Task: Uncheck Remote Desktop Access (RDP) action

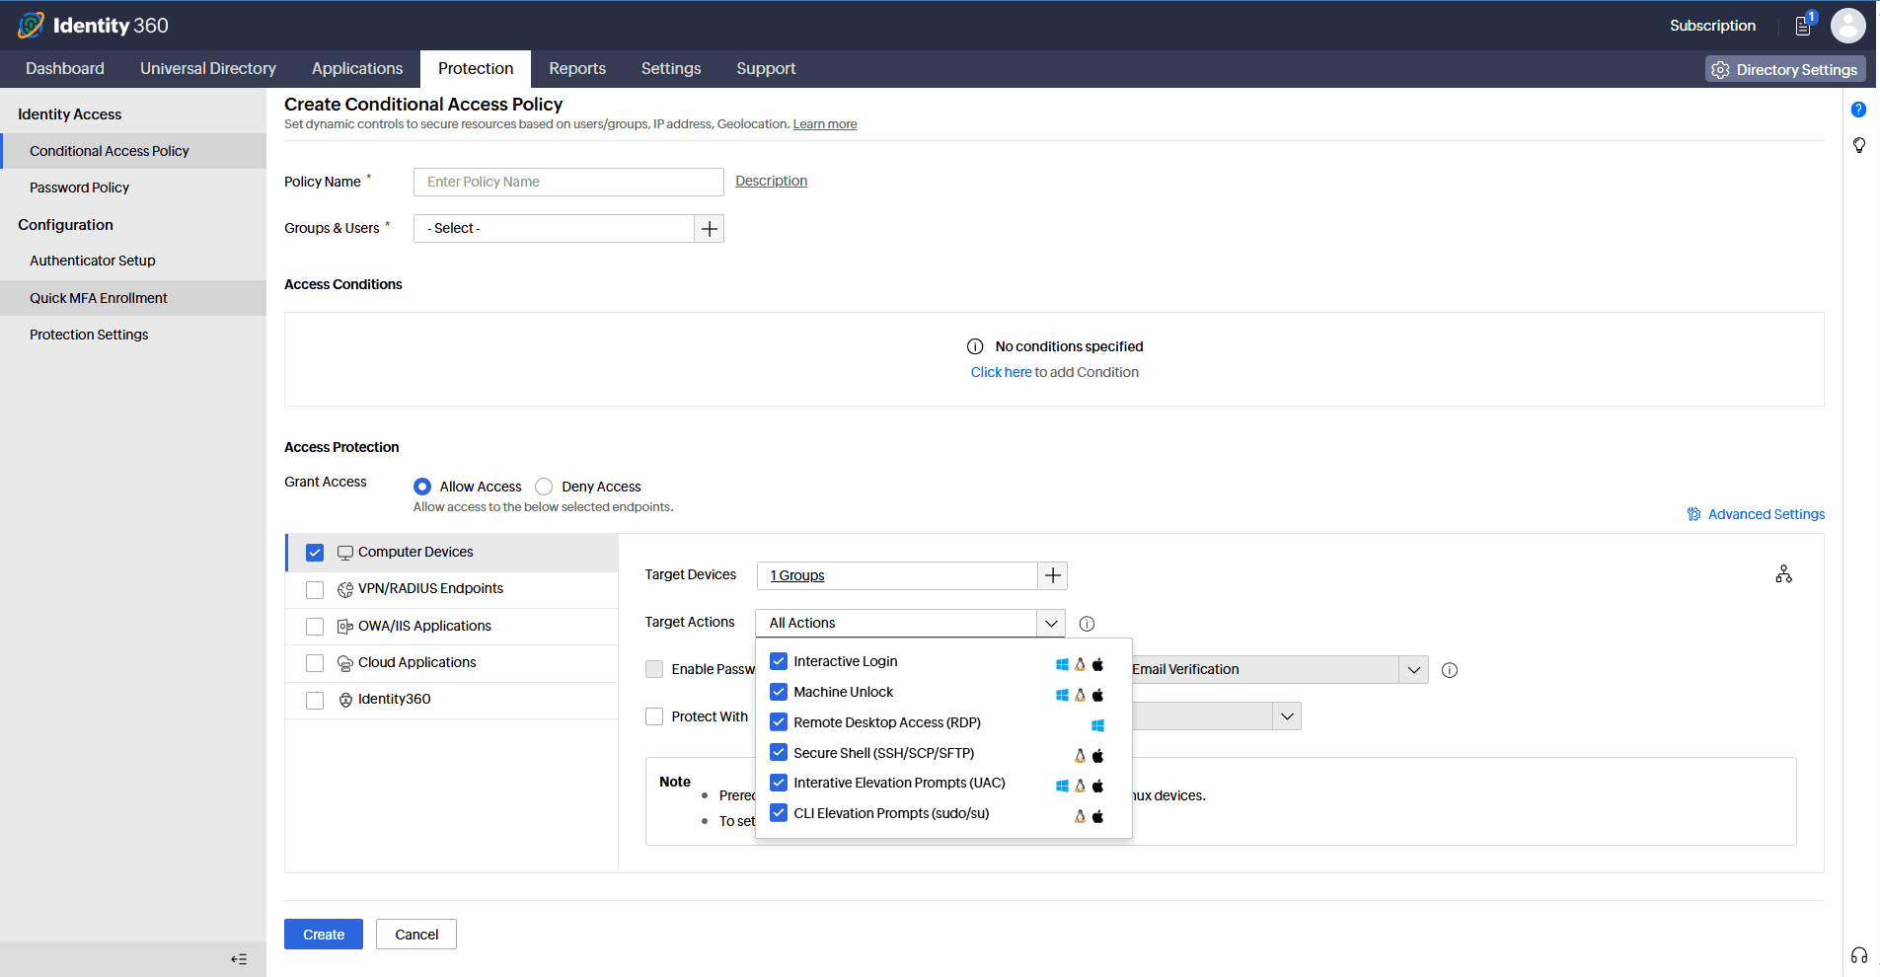Action: pos(779,721)
